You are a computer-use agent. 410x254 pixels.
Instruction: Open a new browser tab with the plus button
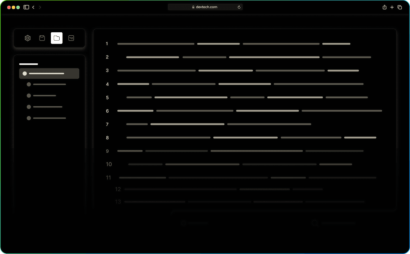392,7
